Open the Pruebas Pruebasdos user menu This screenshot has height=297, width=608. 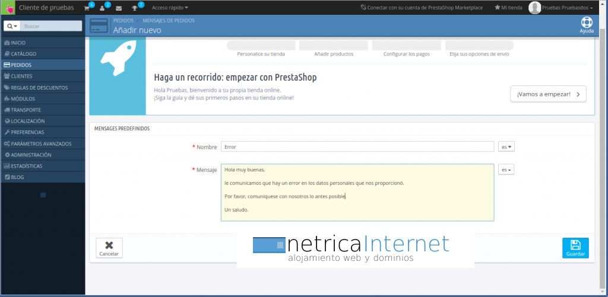pyautogui.click(x=560, y=8)
